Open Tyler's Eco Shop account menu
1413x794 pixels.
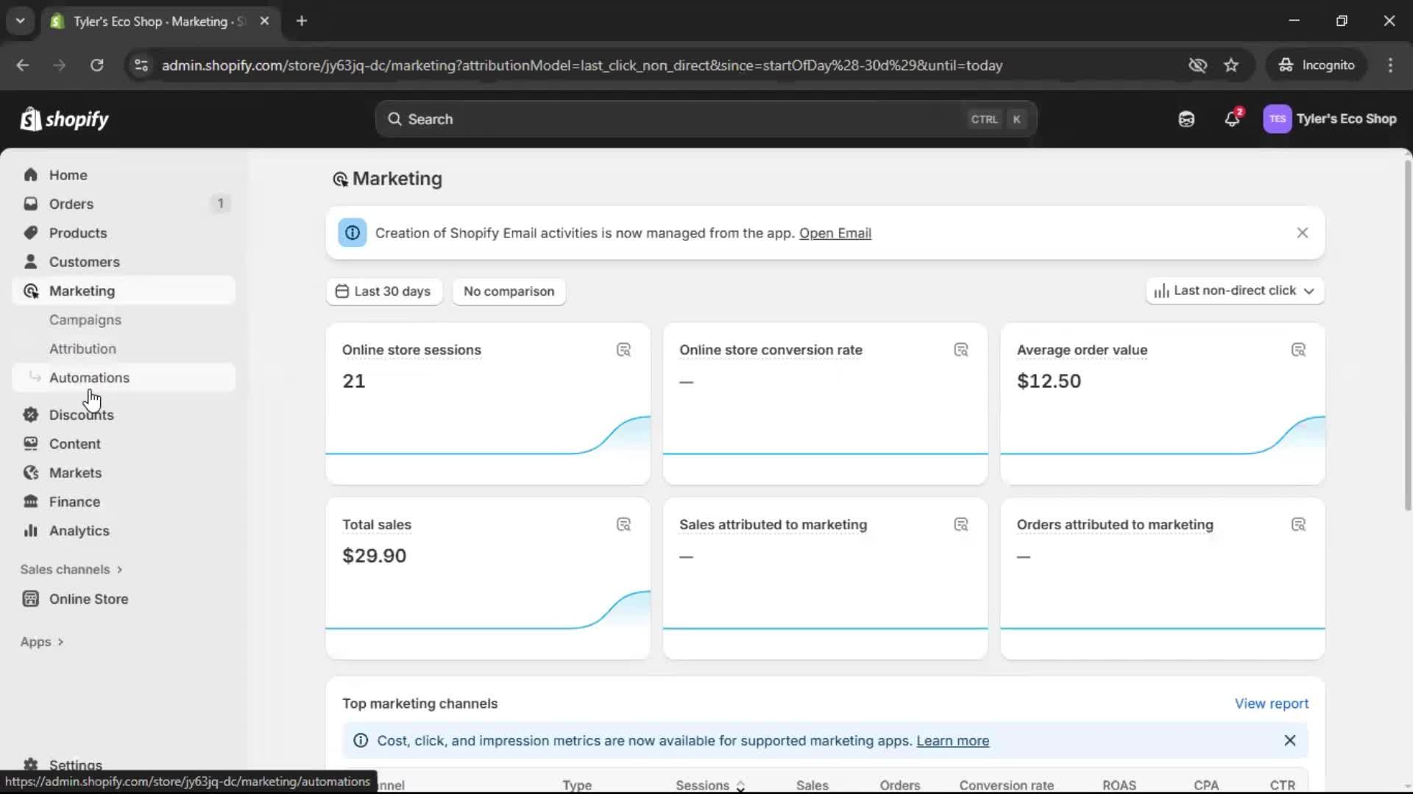pos(1330,119)
